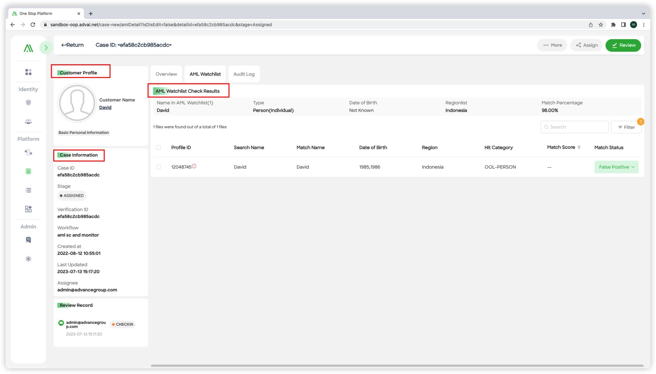Click the horizontal scrollbar at the page bottom
The height and width of the screenshot is (374, 656).
(x=397, y=365)
